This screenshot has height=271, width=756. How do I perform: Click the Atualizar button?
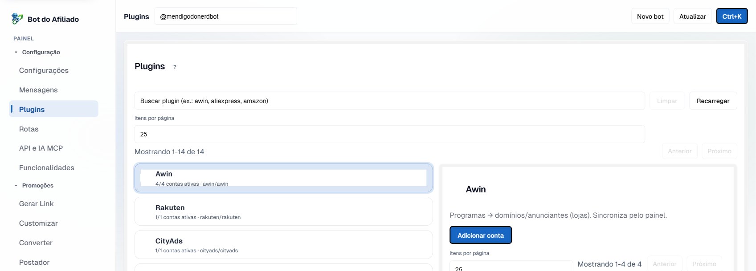click(692, 16)
